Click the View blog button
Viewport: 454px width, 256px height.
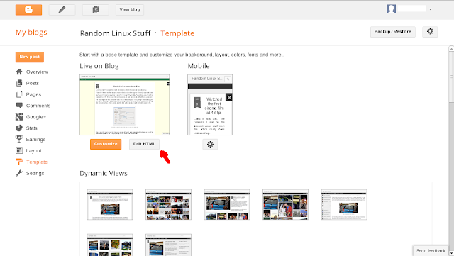pyautogui.click(x=130, y=9)
